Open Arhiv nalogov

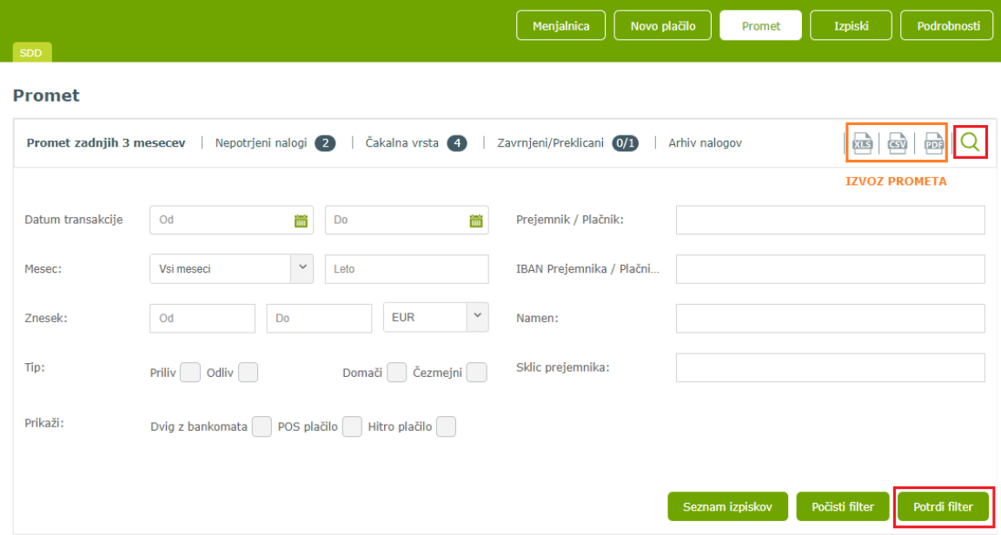(x=705, y=143)
